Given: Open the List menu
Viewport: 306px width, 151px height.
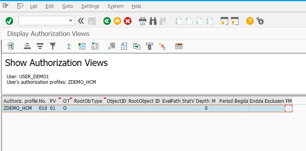Looking at the screenshot, I should [x=34, y=6].
